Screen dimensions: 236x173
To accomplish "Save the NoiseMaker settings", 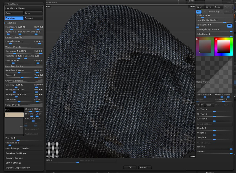I will click(210, 7).
